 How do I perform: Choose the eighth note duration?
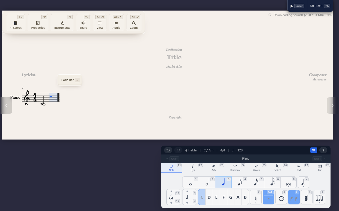[240, 182]
